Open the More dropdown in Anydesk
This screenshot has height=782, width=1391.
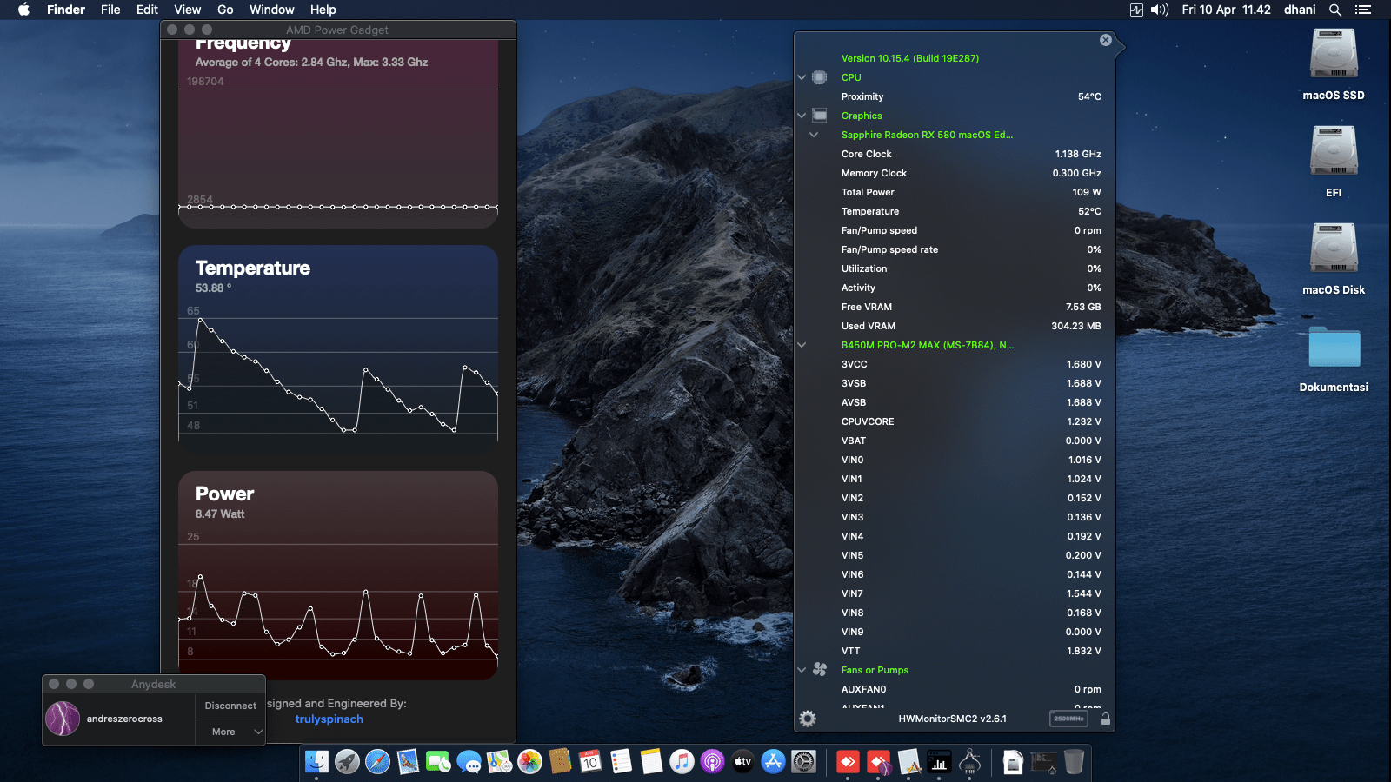pyautogui.click(x=230, y=732)
